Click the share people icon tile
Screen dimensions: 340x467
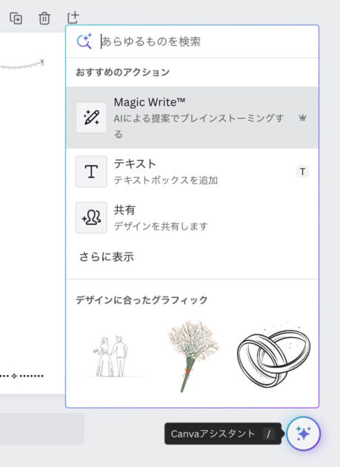click(91, 218)
